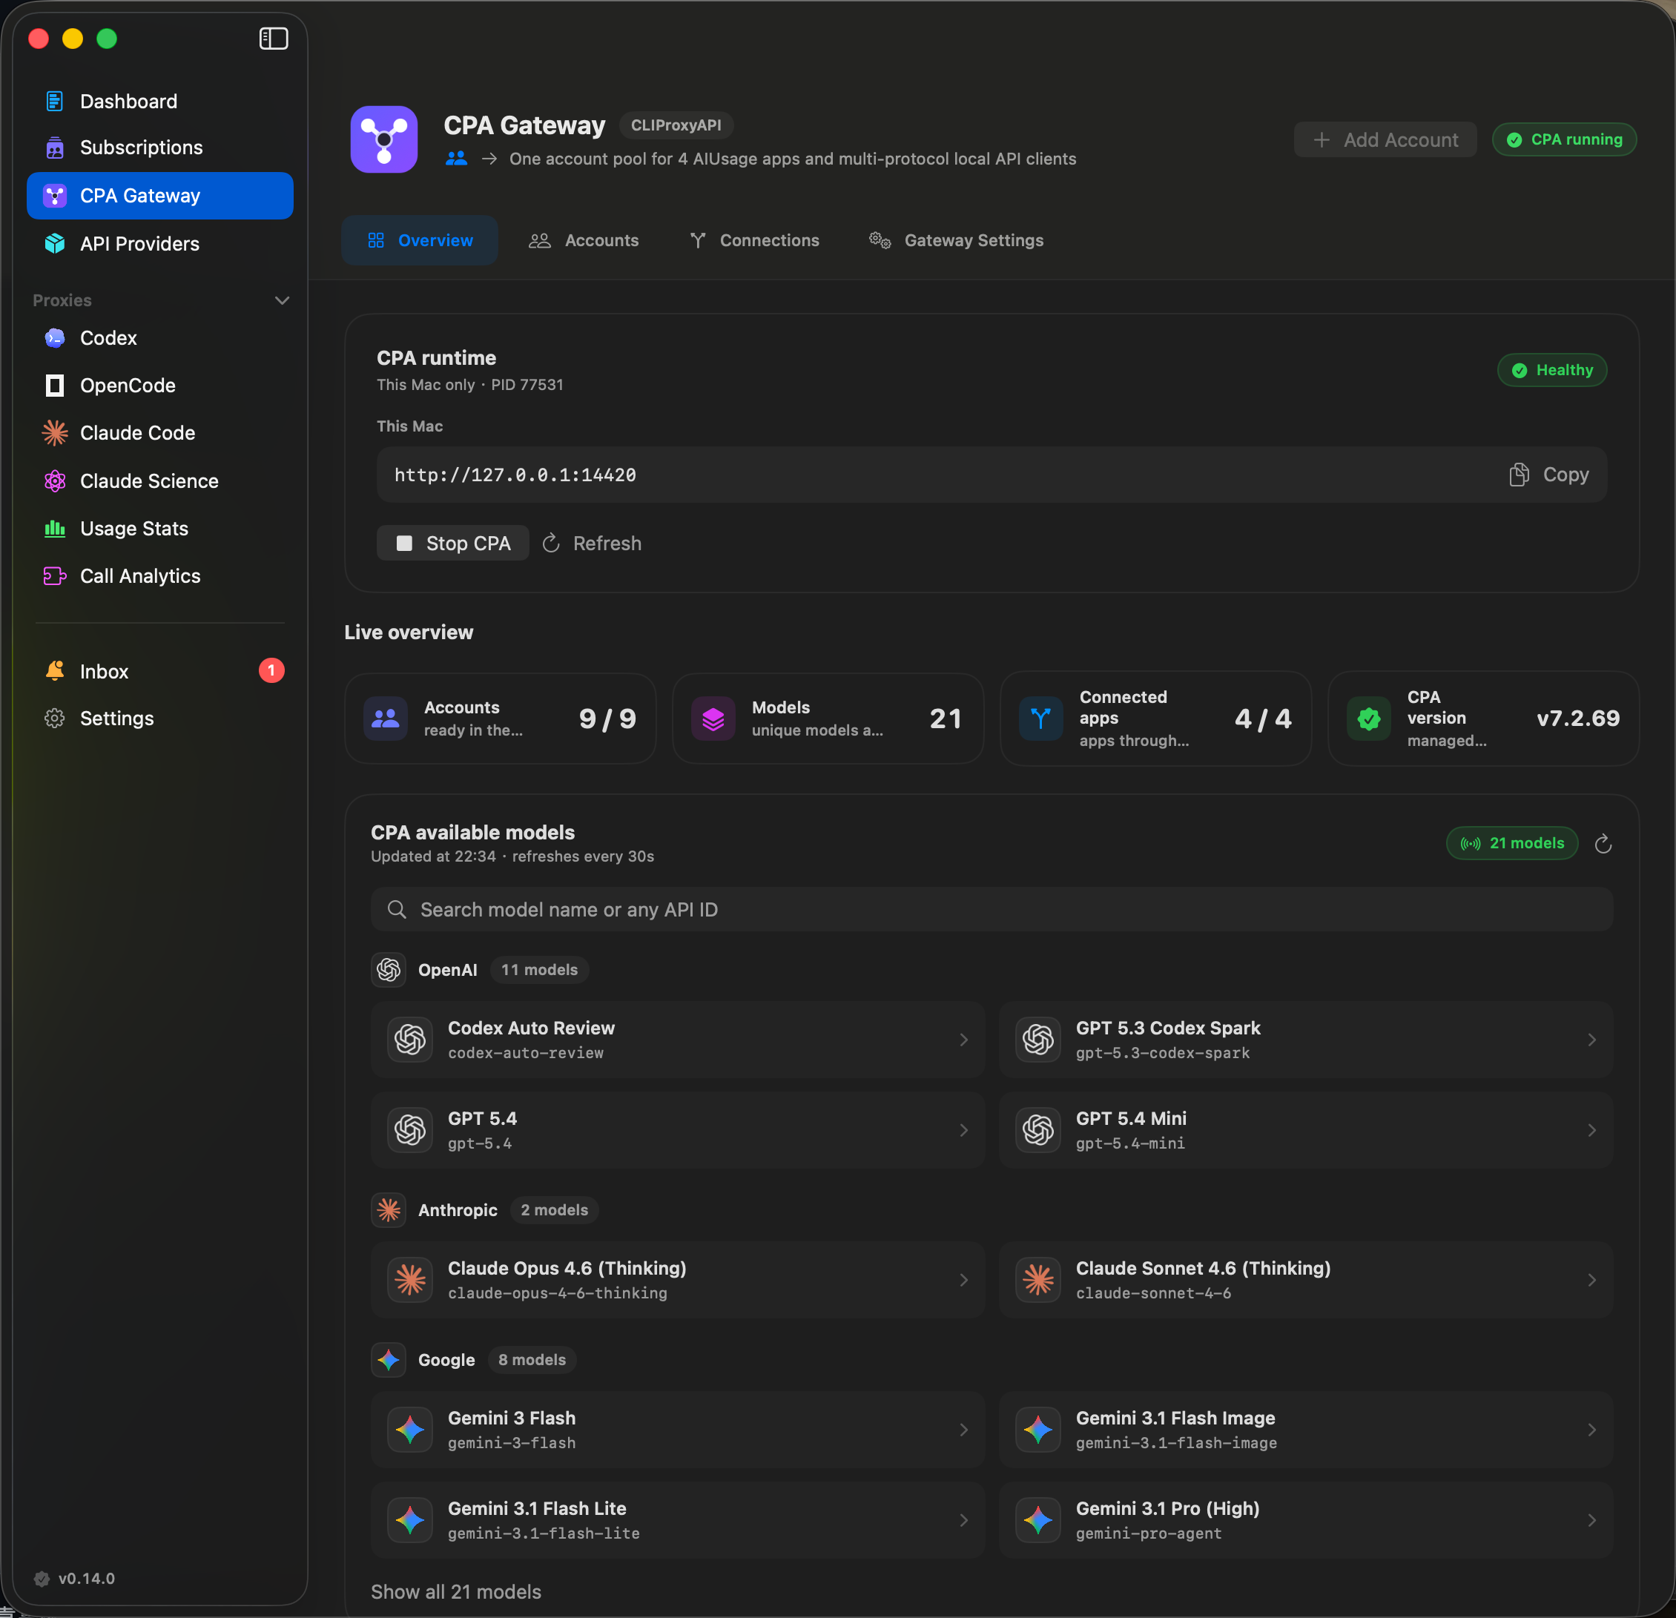Click the OpenCode proxy icon
Viewport: 1676px width, 1618px height.
pyautogui.click(x=55, y=386)
